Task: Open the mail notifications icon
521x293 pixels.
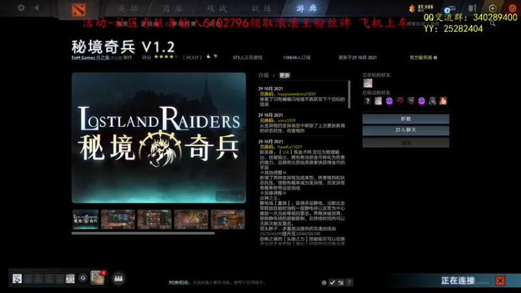Action: point(450,8)
